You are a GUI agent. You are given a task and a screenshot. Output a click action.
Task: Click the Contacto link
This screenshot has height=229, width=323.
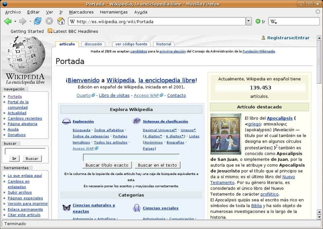tap(176, 96)
